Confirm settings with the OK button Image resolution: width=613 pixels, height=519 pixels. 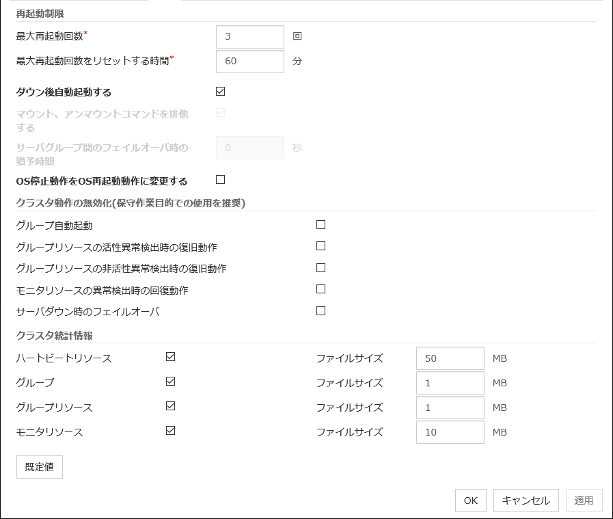pyautogui.click(x=470, y=501)
